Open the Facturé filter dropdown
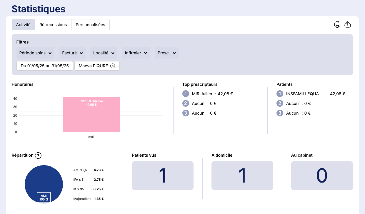Screen dimensions: 365x214 tap(72, 53)
